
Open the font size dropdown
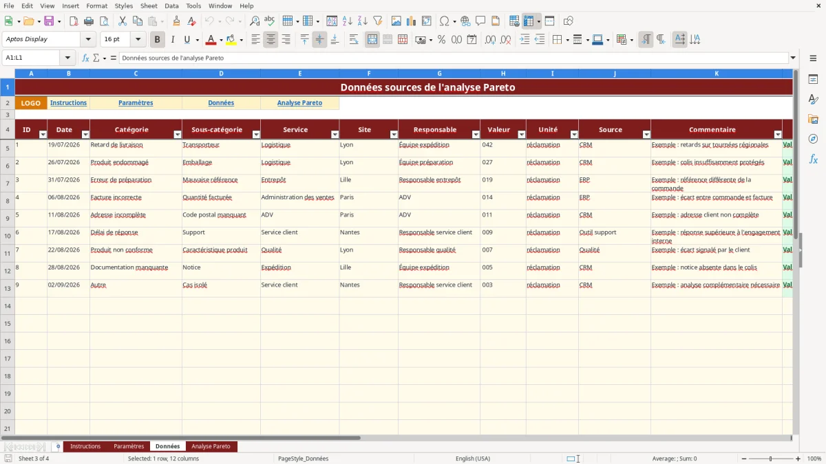coord(138,40)
